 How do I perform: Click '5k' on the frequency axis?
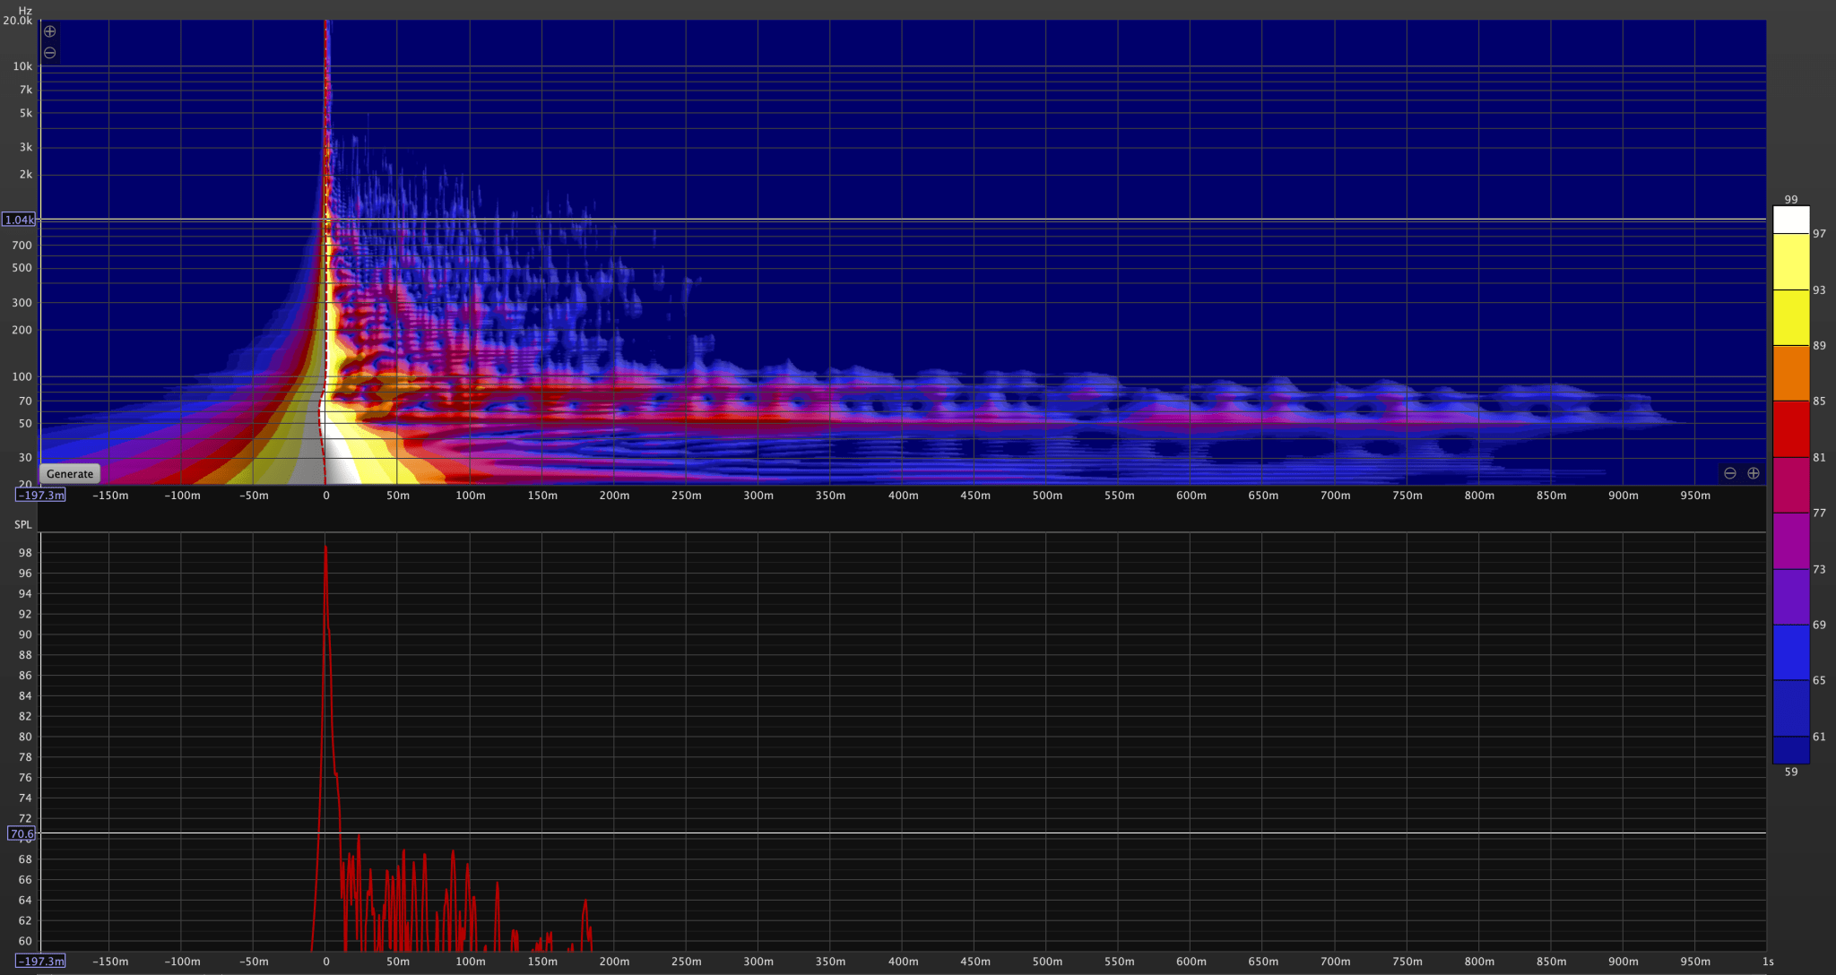click(26, 113)
